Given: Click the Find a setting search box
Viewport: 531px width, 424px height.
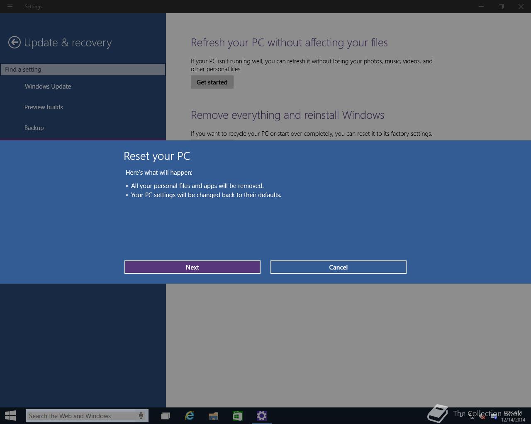Looking at the screenshot, I should (x=83, y=70).
